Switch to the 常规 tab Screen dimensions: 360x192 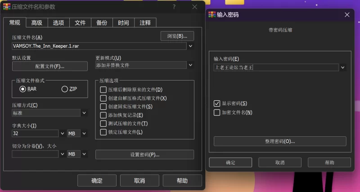pos(15,22)
